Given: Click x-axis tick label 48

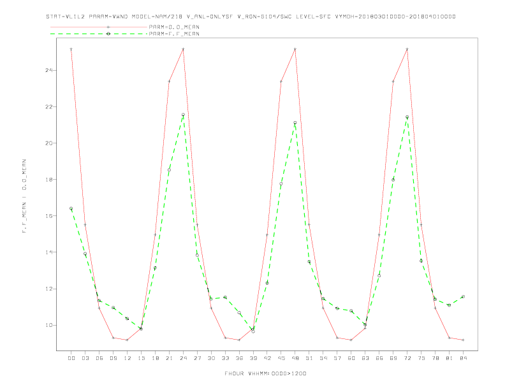Looking at the screenshot, I should [295, 358].
